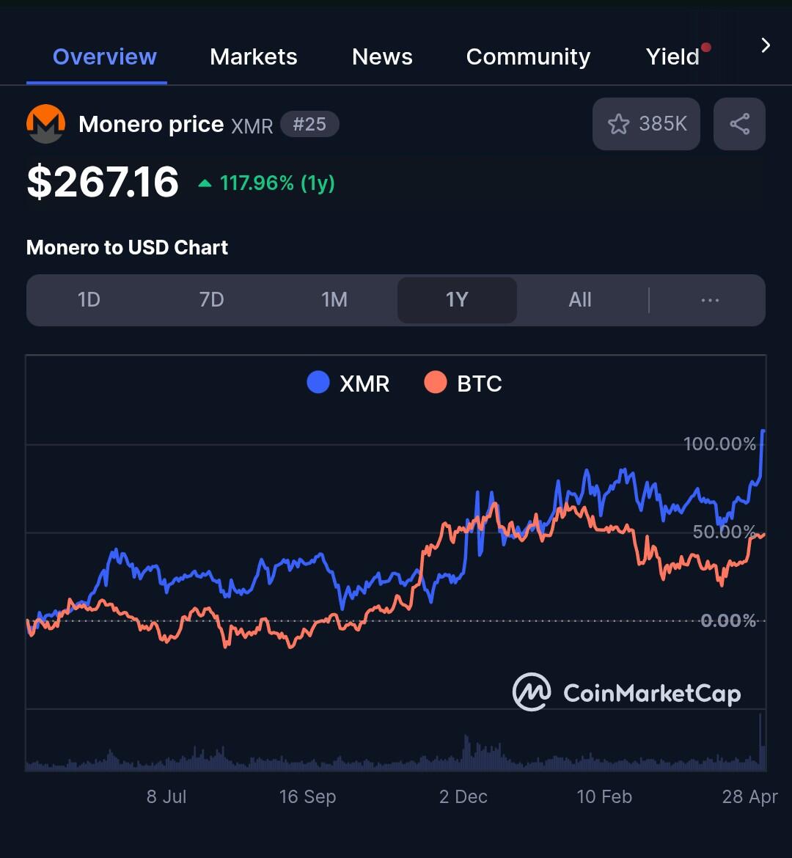Image resolution: width=792 pixels, height=858 pixels.
Task: Open the Yield tab
Action: (672, 57)
